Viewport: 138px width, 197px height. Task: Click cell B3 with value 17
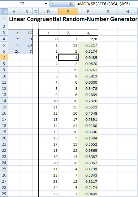(27, 33)
